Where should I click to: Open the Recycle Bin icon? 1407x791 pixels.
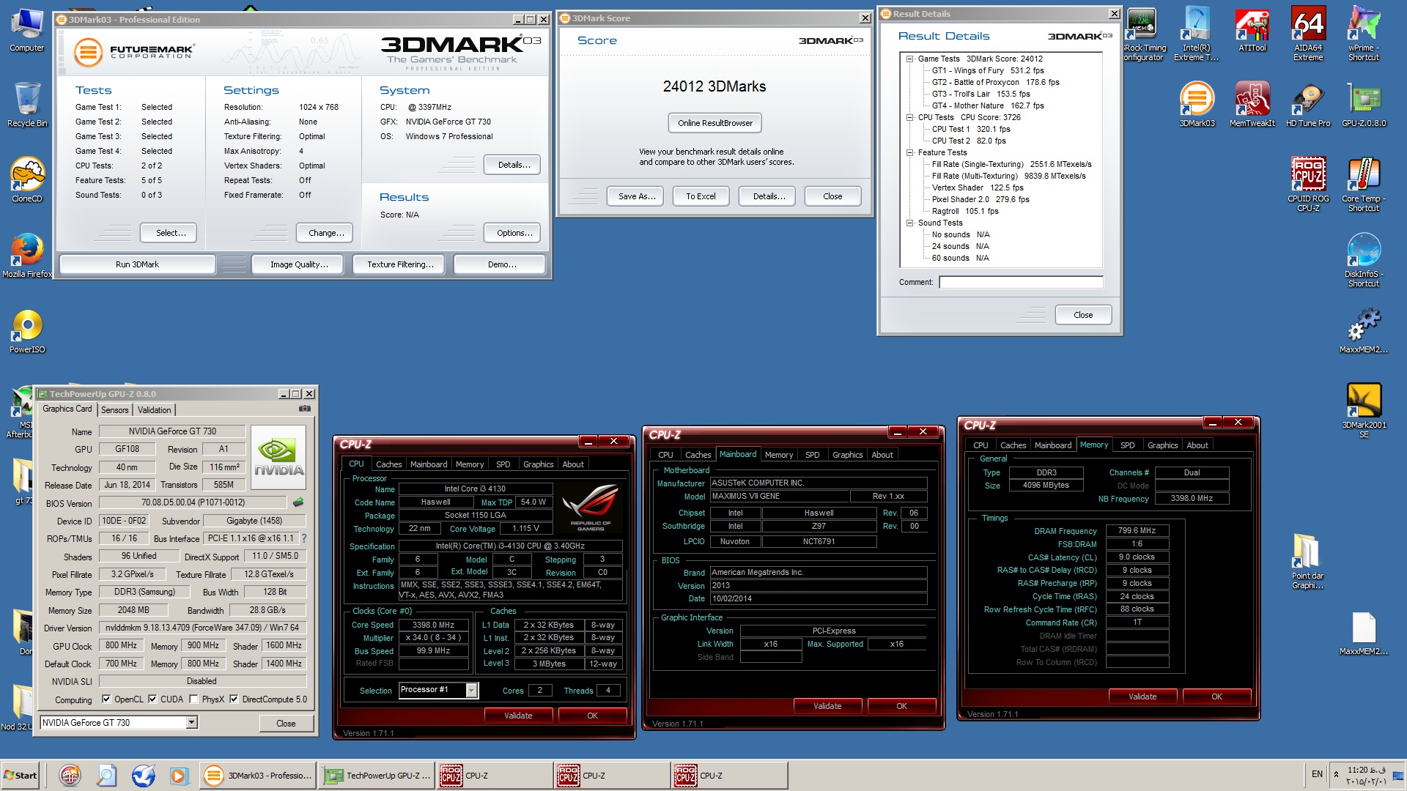(x=27, y=104)
